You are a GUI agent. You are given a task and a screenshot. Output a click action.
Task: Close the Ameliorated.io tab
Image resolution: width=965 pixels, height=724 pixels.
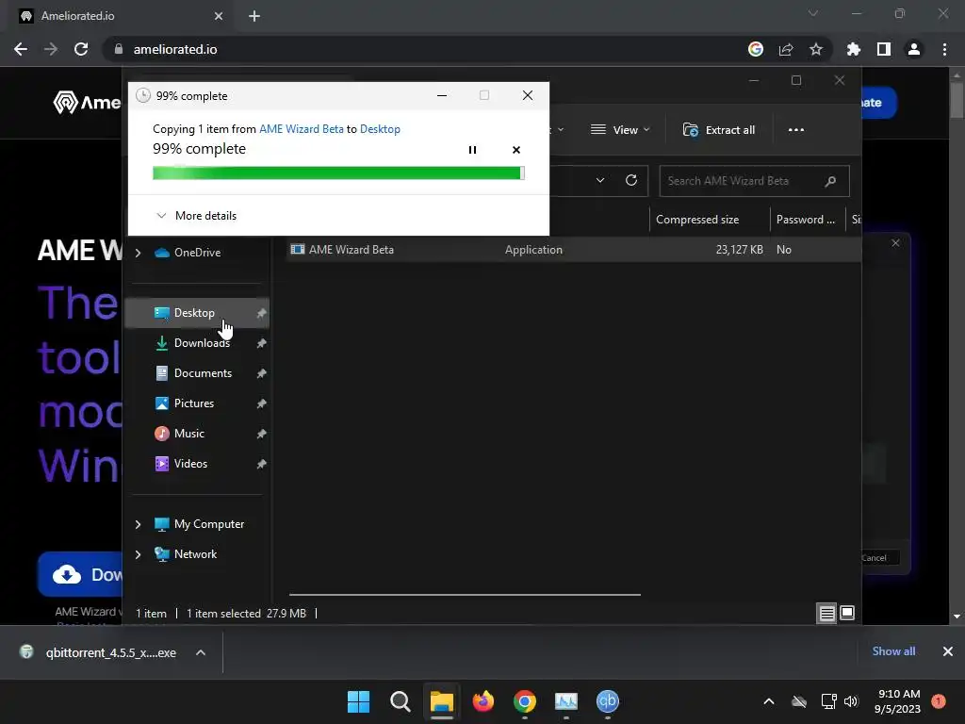tap(219, 16)
